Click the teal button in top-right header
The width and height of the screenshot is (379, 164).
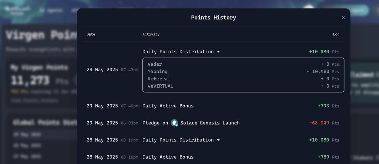pyautogui.click(x=360, y=10)
